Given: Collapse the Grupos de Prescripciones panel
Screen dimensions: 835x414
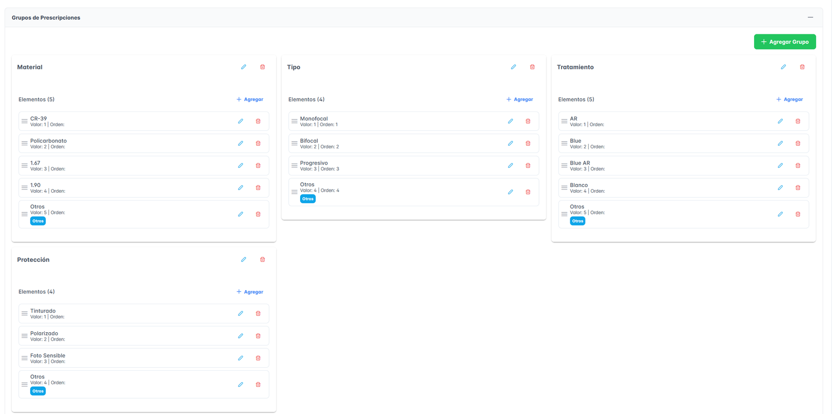Looking at the screenshot, I should click(810, 18).
